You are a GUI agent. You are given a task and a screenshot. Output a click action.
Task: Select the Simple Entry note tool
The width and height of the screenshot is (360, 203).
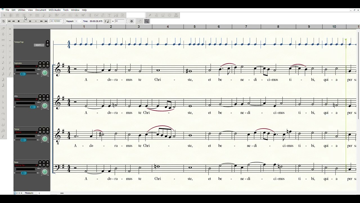click(44, 15)
